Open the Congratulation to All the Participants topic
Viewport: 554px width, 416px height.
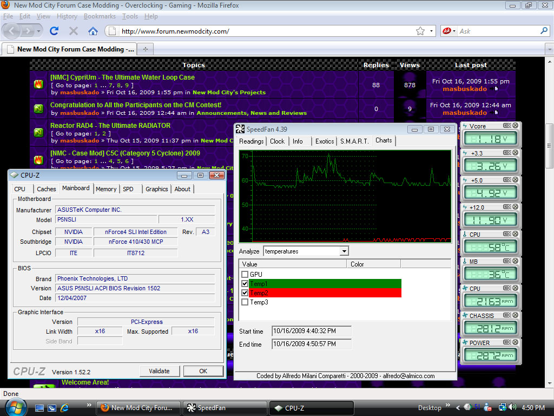click(x=136, y=105)
